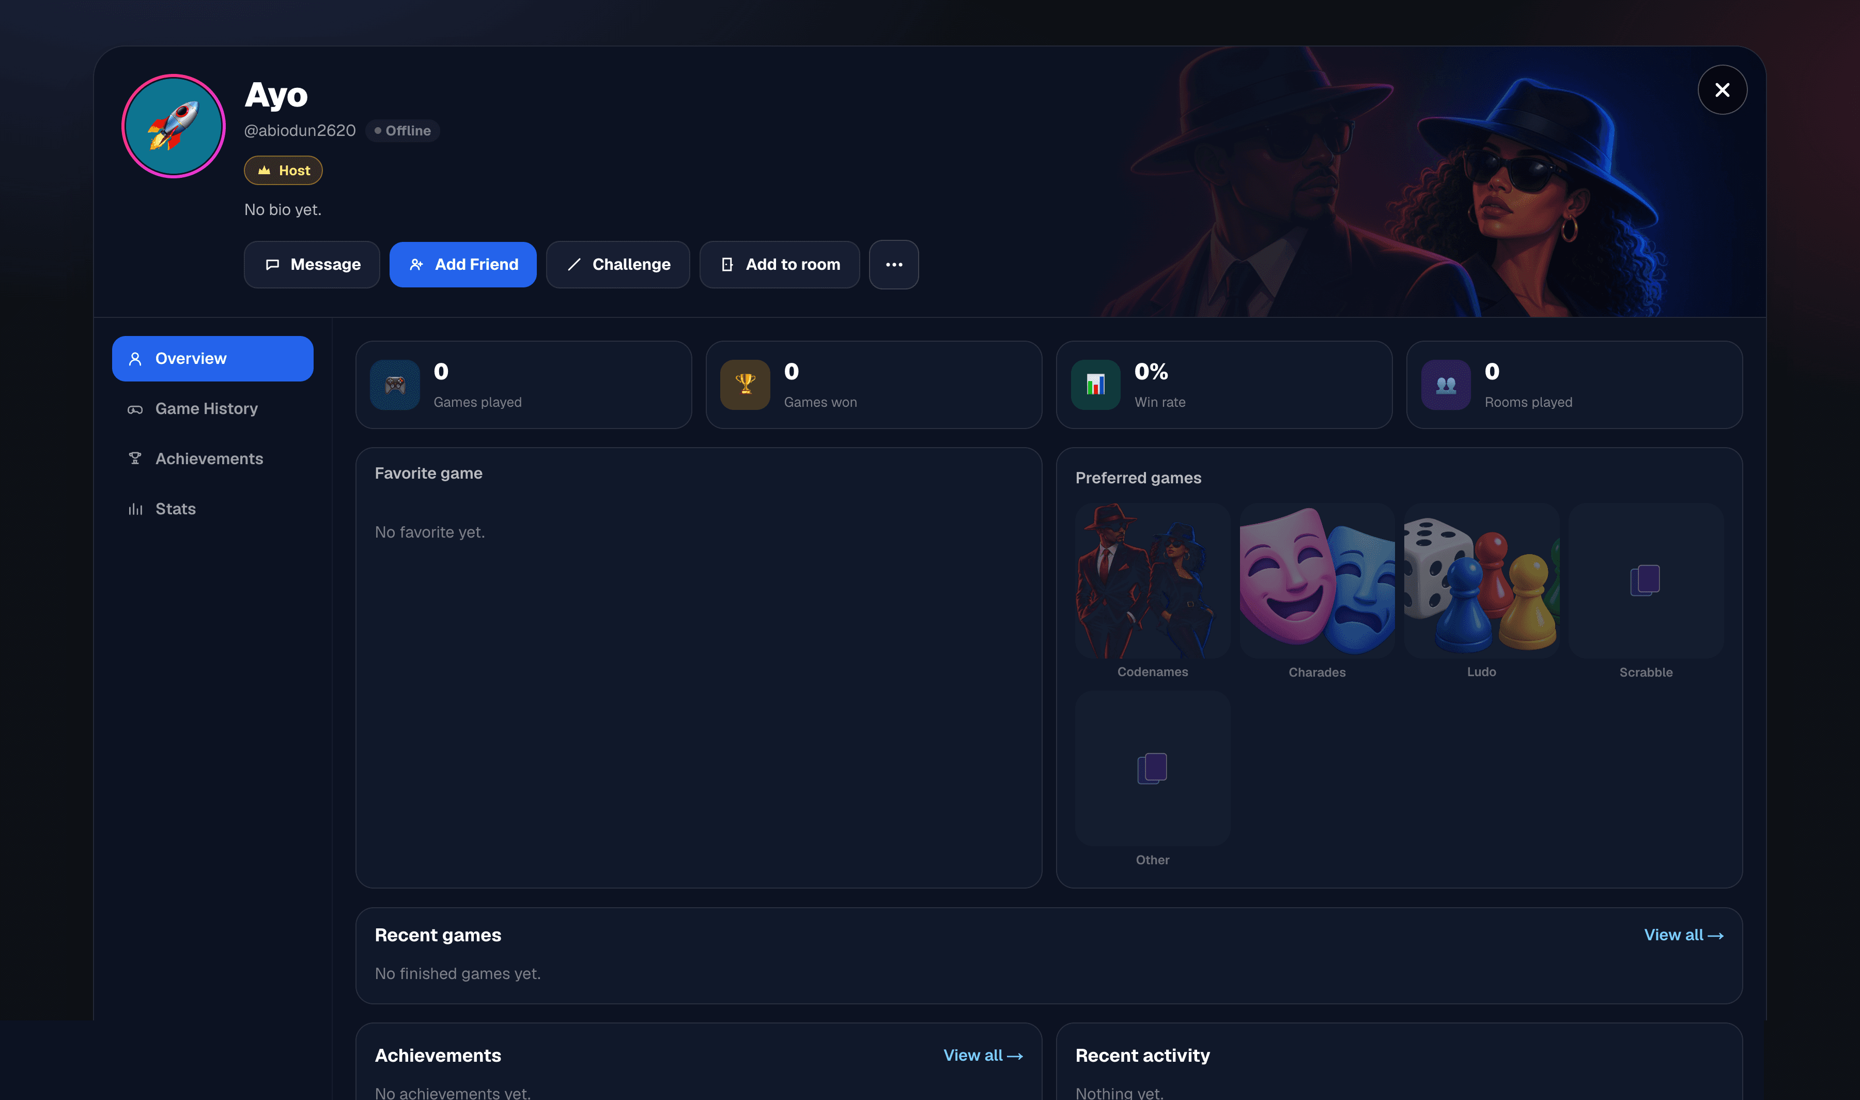Close the profile with the X button

1722,90
